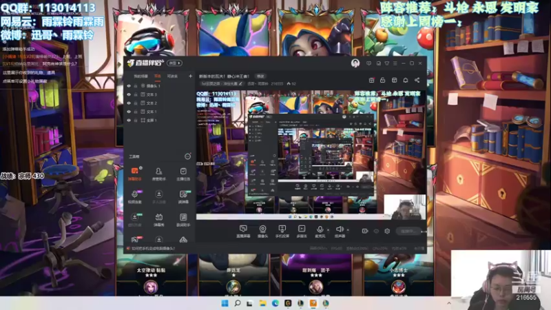551x310 pixels.
Task: Select the orange highlighted scene tab
Action: coord(158,76)
